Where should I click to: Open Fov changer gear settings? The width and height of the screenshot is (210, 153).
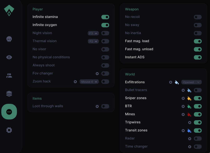tap(97, 74)
